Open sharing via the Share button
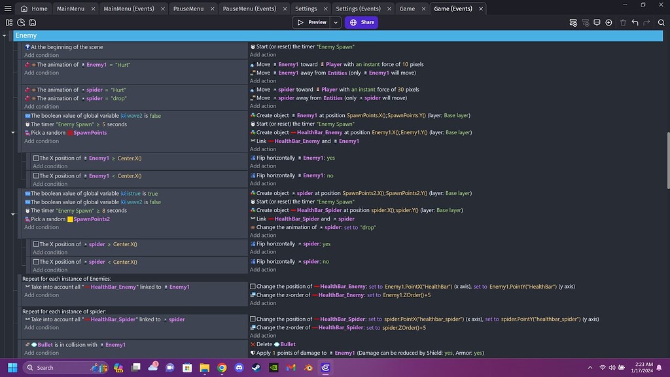 coord(361,22)
